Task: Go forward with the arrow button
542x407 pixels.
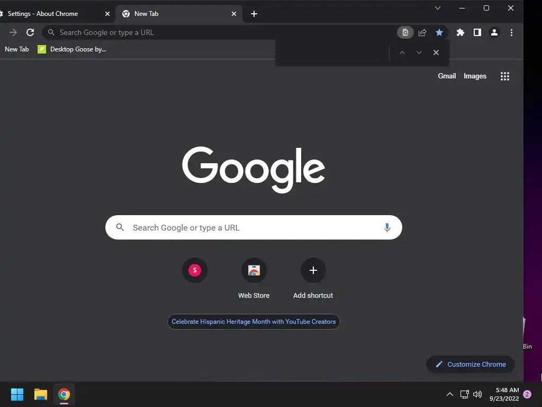Action: pos(13,32)
